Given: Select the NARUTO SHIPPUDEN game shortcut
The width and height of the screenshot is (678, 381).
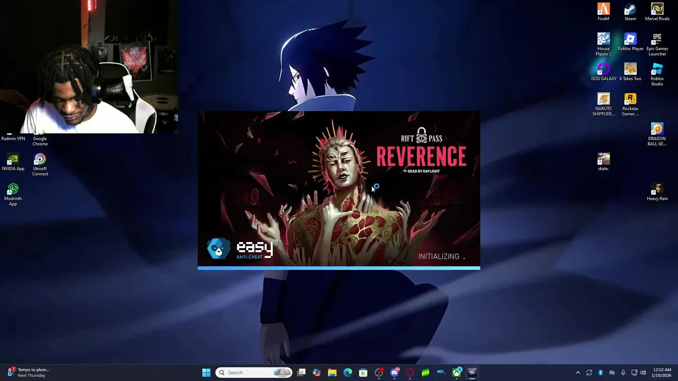Looking at the screenshot, I should 603,105.
